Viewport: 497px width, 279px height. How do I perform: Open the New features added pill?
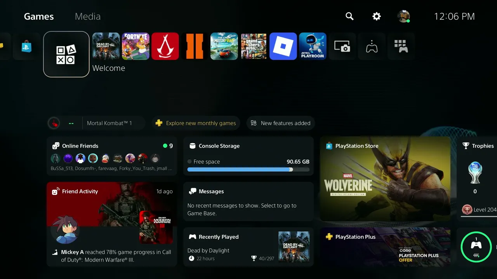(x=281, y=123)
